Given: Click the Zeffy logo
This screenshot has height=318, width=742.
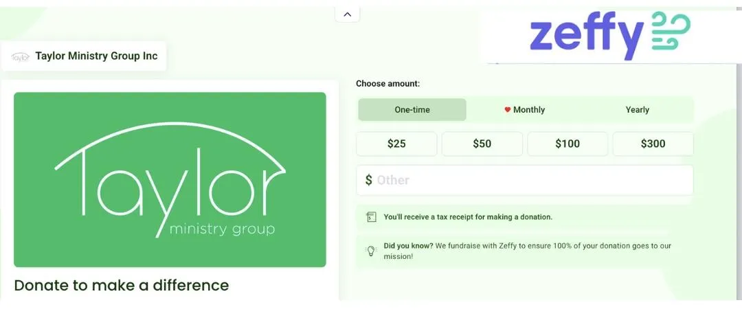Looking at the screenshot, I should pos(610,36).
